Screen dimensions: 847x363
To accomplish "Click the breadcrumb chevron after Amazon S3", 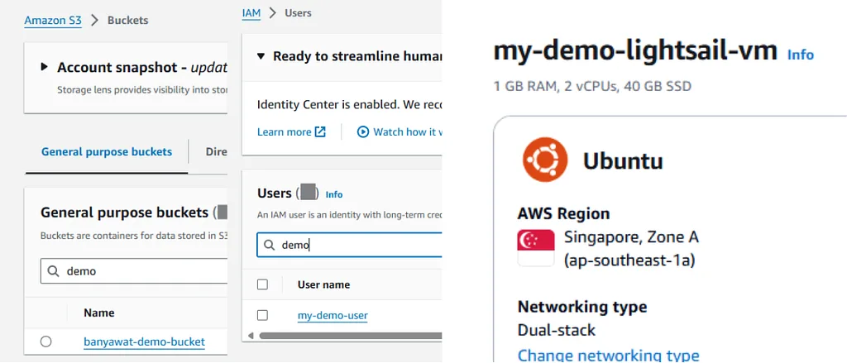I will [95, 21].
